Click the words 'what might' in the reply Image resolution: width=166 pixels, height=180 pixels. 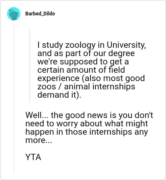pyautogui.click(x=126, y=123)
